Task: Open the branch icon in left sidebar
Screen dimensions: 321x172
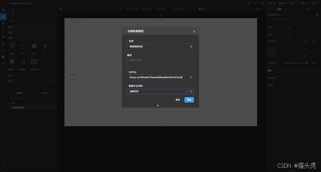Action: (x=3, y=64)
